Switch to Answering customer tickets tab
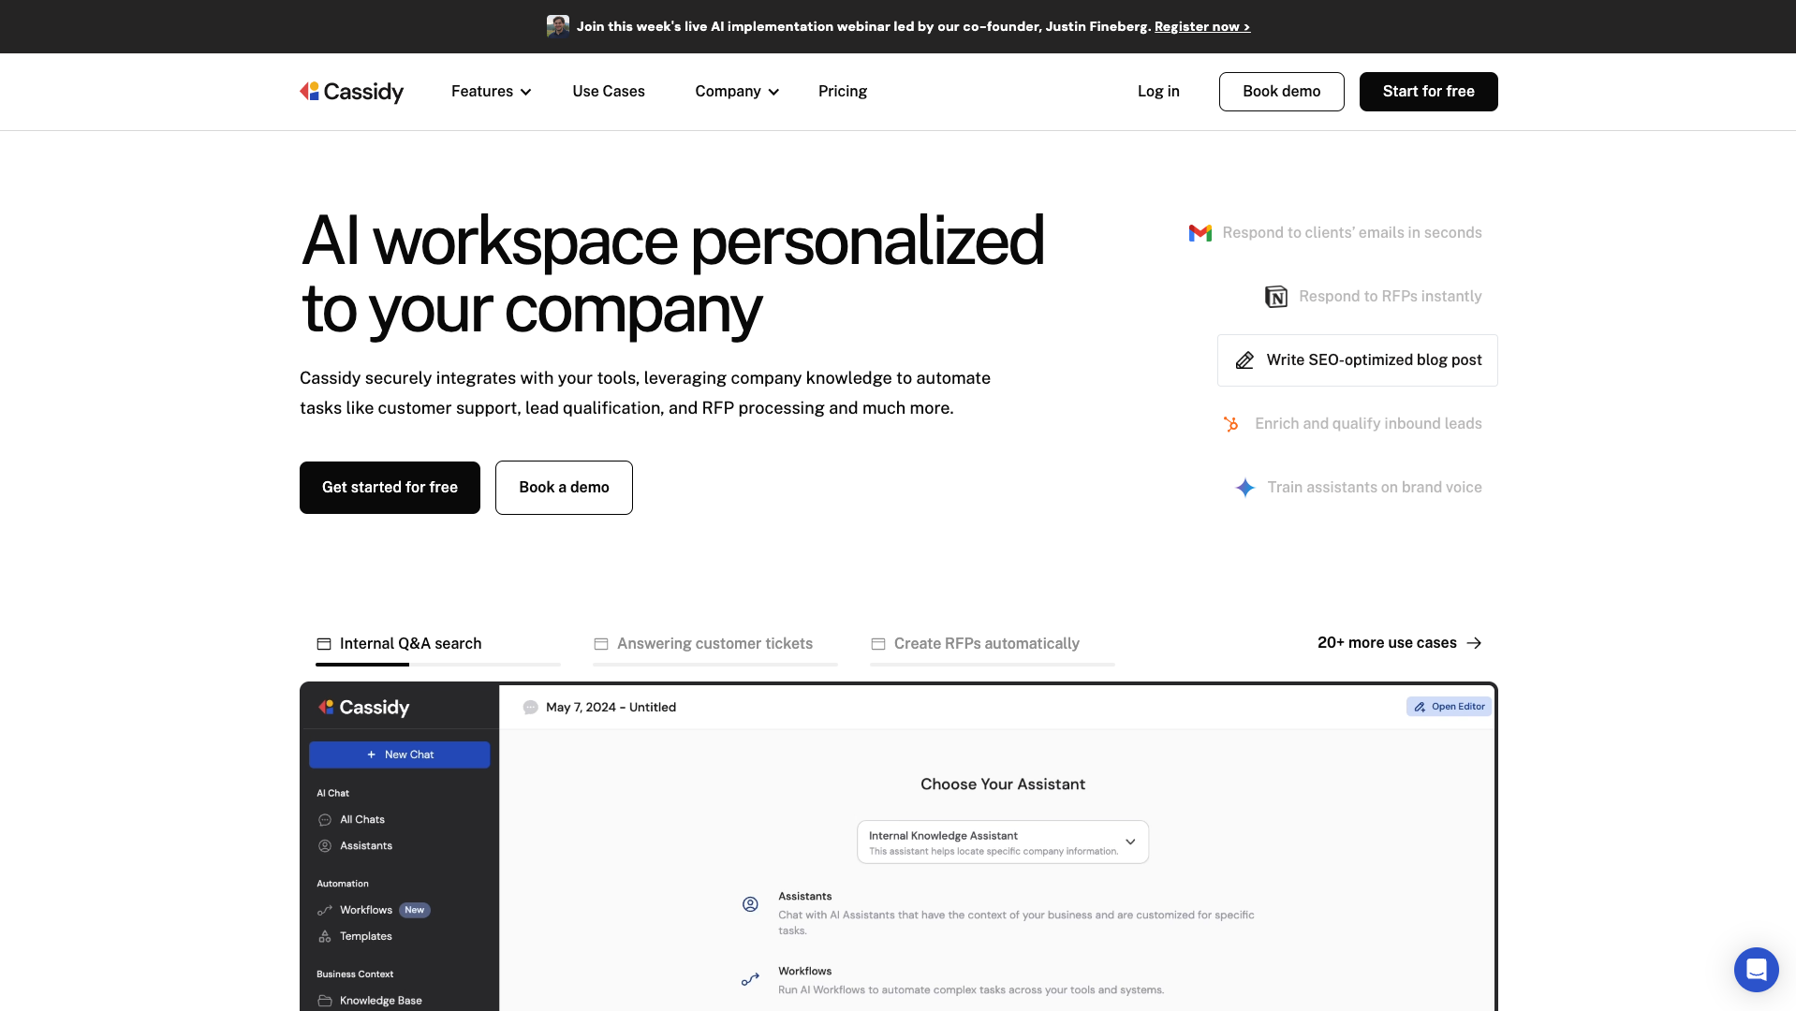The height and width of the screenshot is (1011, 1796). [x=714, y=644]
